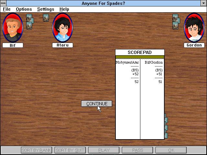Image resolution: width=207 pixels, height=155 pixels.
Task: Click the Anyone For Spades? title bar
Action: [103, 3]
